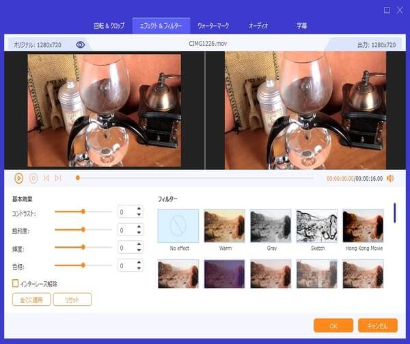Image resolution: width=410 pixels, height=344 pixels.
Task: Choose the Hong Kong Movie filter
Action: point(363,226)
